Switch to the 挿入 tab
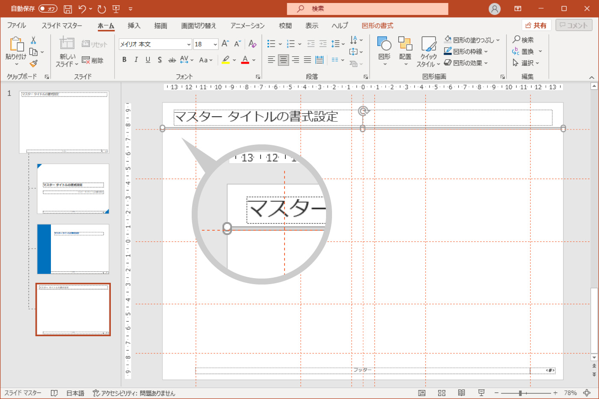The width and height of the screenshot is (599, 399). pyautogui.click(x=134, y=26)
